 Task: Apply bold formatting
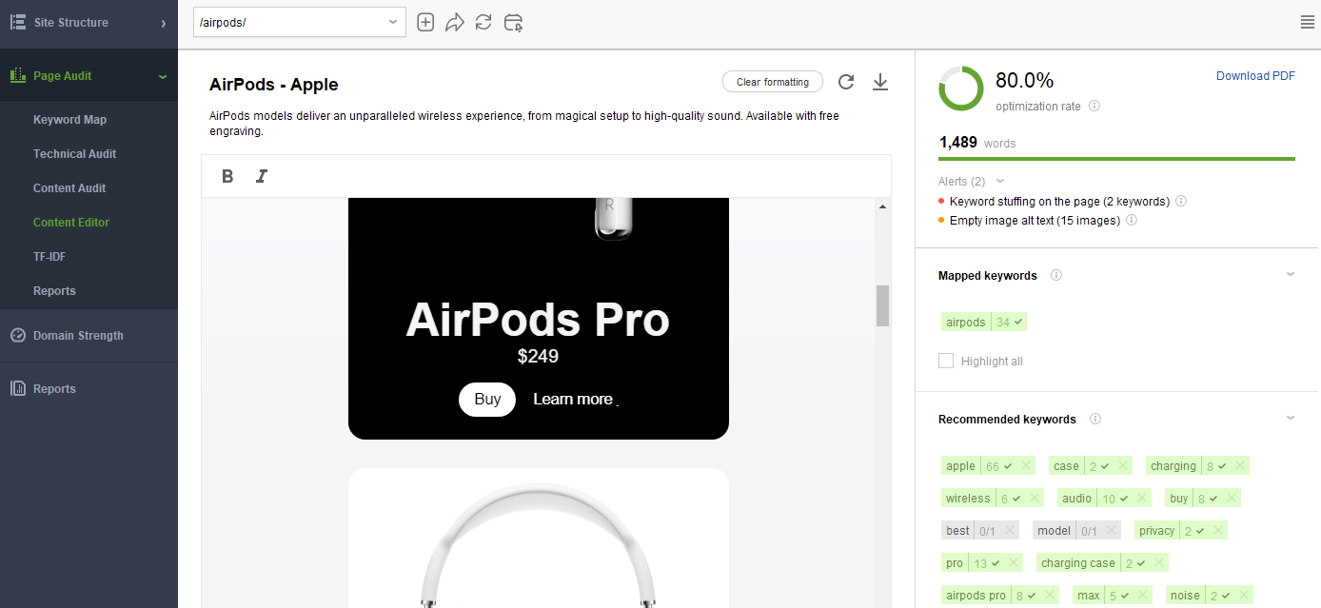(227, 176)
